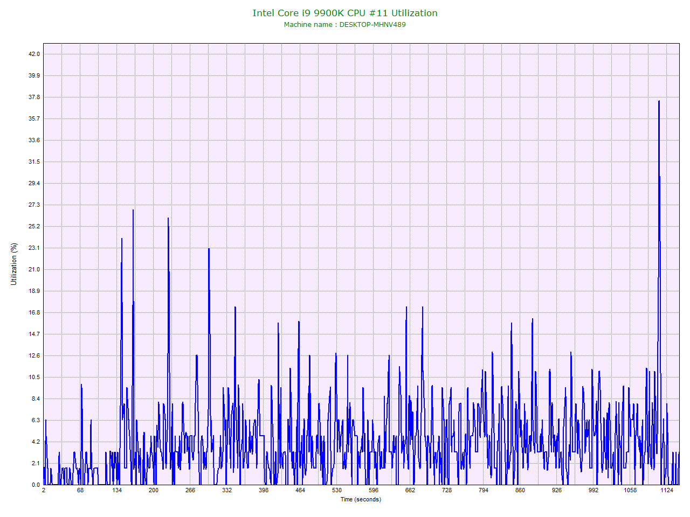This screenshot has width=690, height=517.
Task: Select the 596 seconds time axis label
Action: pyautogui.click(x=374, y=490)
